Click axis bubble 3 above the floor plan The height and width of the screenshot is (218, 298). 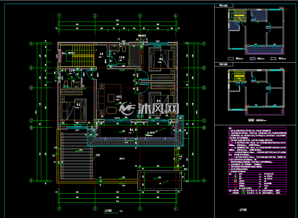(x=140, y=16)
